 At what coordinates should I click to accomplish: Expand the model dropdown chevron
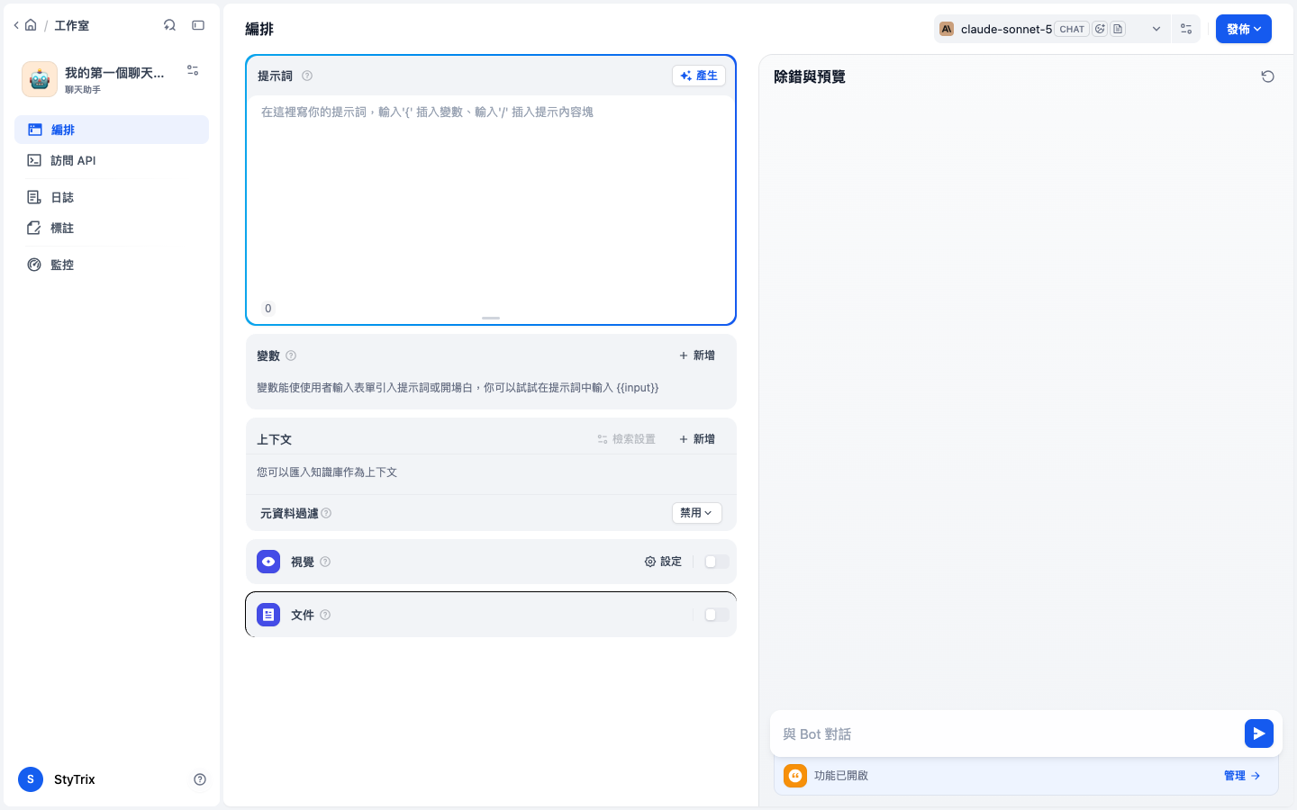coord(1156,29)
